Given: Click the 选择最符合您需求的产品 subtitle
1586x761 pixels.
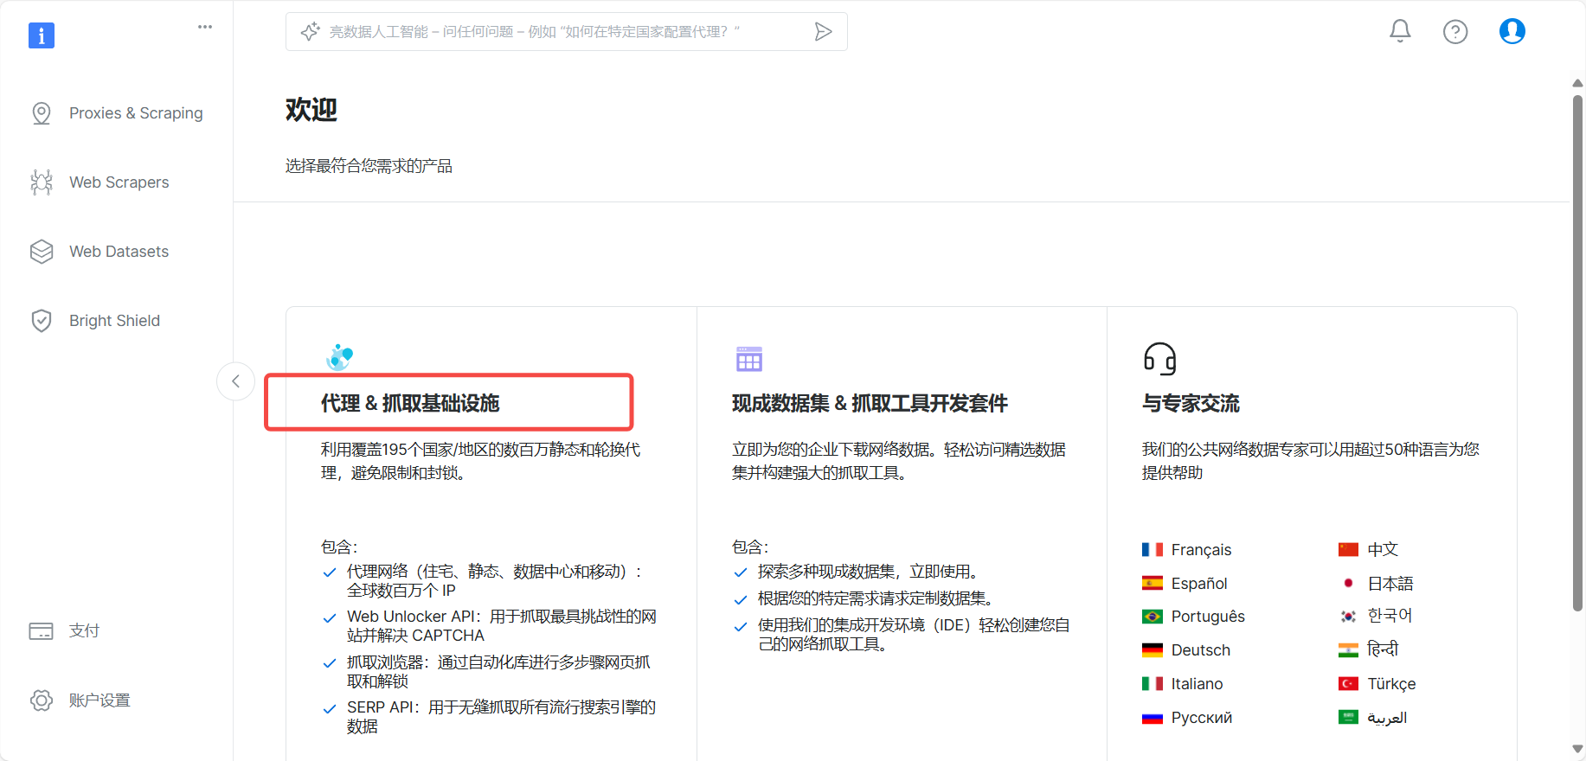Looking at the screenshot, I should click(369, 166).
